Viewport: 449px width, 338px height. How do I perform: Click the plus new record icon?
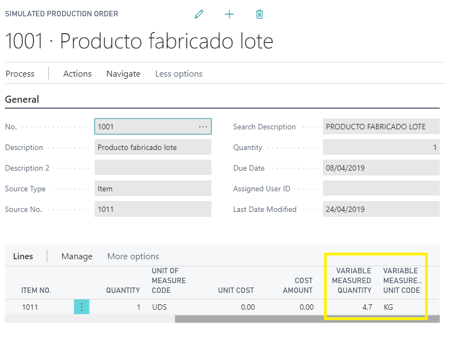tap(229, 14)
